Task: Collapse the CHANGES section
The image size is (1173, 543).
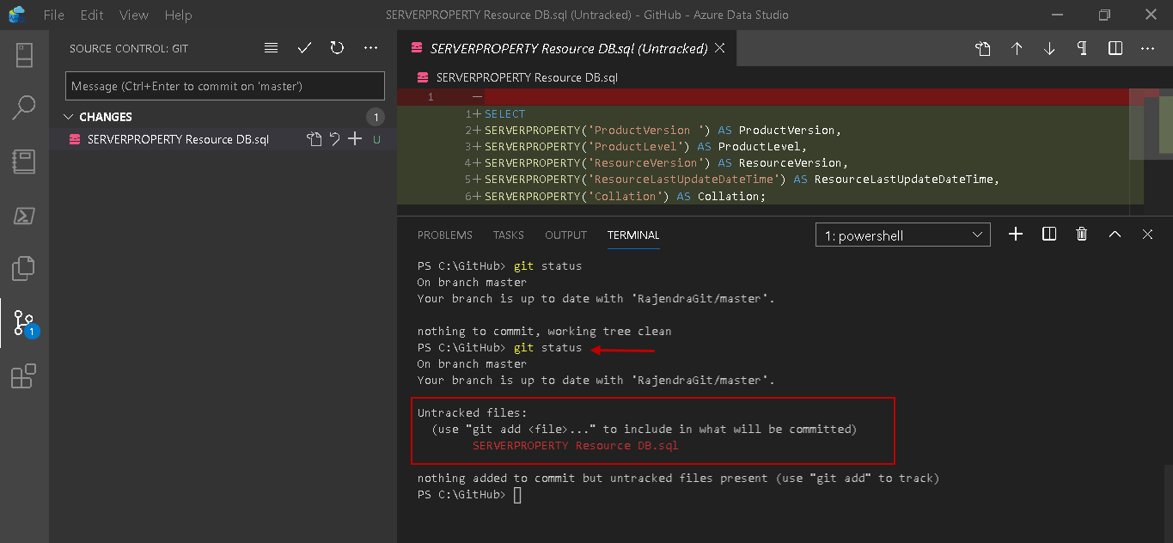Action: click(70, 117)
